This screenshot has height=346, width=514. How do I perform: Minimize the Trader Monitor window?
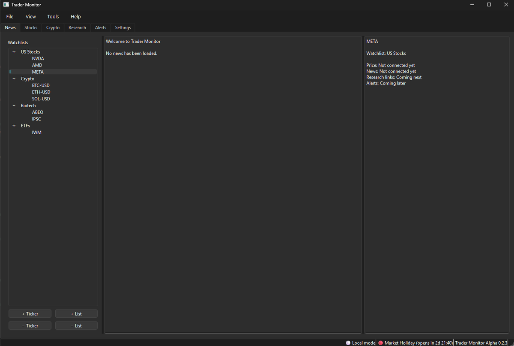pos(472,5)
